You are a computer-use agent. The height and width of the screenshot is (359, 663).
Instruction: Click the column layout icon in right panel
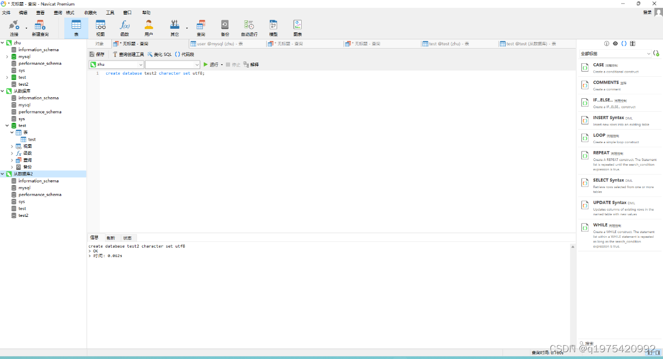click(x=633, y=44)
